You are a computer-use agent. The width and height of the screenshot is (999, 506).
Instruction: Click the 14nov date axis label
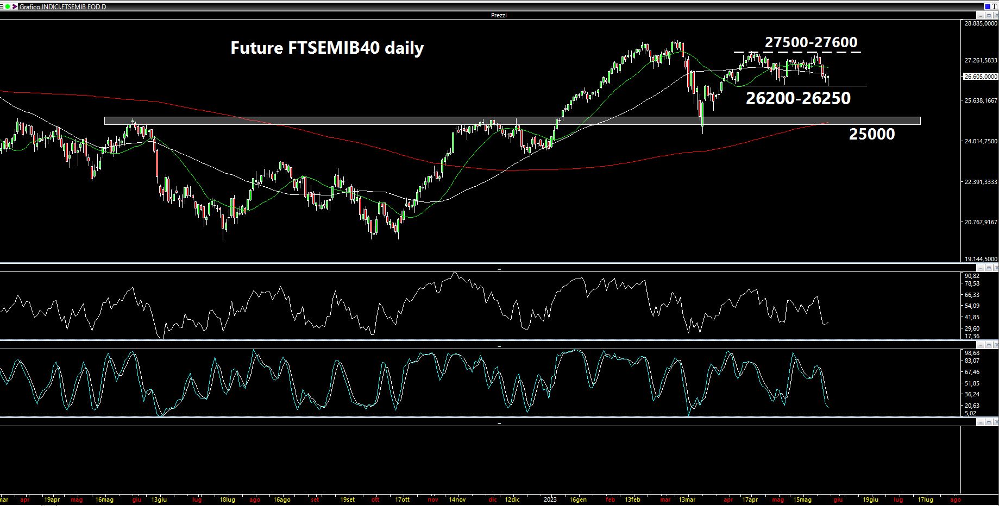point(457,499)
